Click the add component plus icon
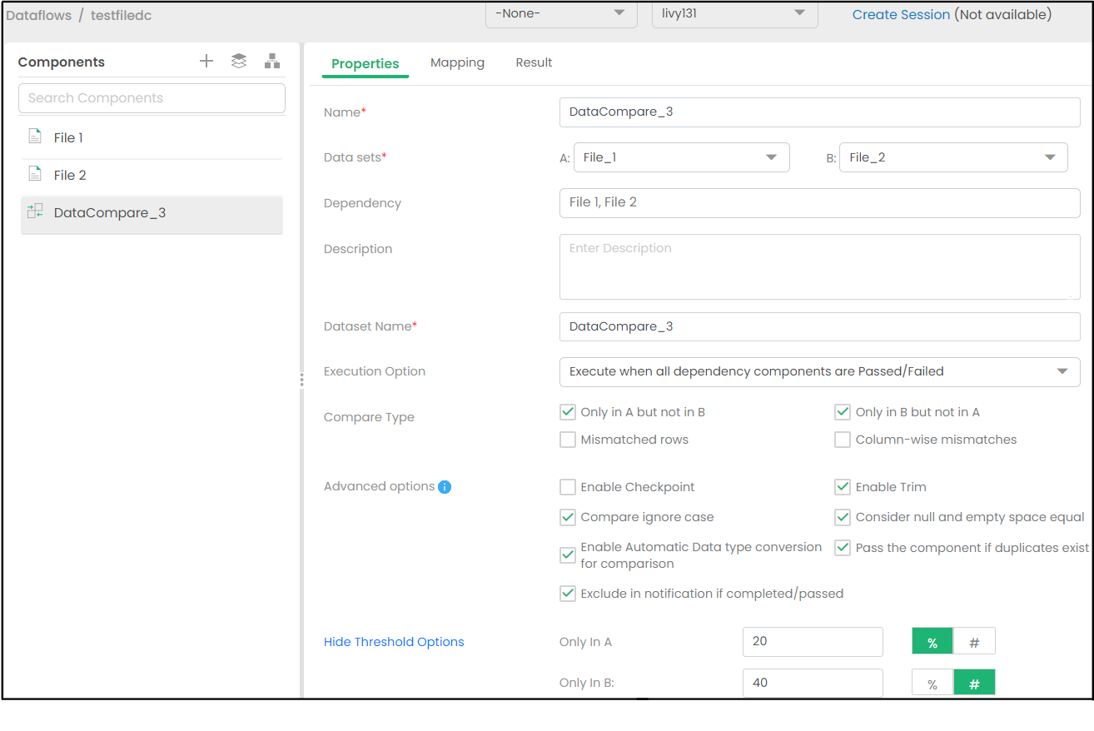This screenshot has width=1094, height=731. point(206,61)
